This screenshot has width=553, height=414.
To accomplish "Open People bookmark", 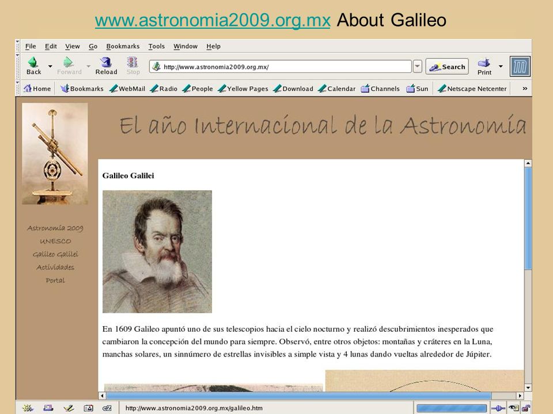I will [198, 89].
